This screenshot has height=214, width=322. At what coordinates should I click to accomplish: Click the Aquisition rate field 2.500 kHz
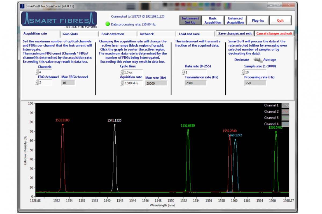coord(133,83)
